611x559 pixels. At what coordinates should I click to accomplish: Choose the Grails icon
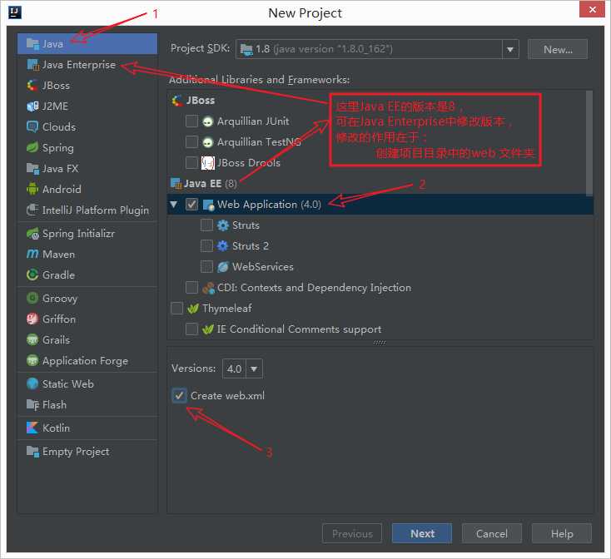(32, 339)
